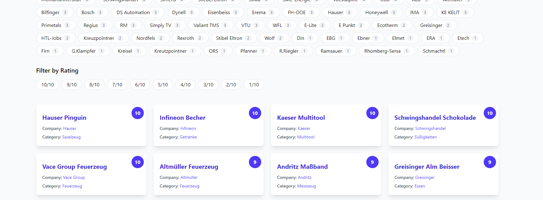The width and height of the screenshot is (543, 200).
Task: Click the Getränke category link
Action: point(188,137)
